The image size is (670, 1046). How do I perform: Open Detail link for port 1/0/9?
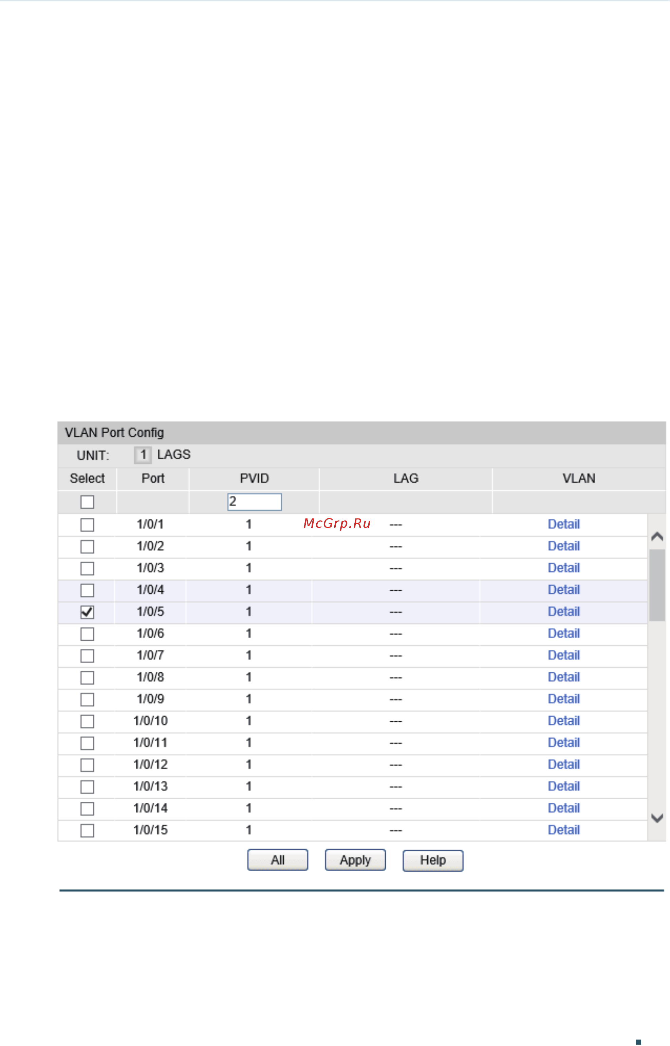click(x=563, y=699)
